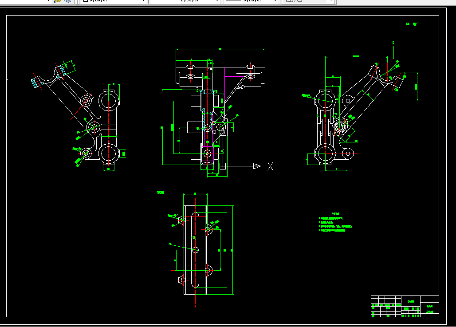This screenshot has height=327, width=456.
Task: Click the UCS X-axis arrowhead
Action: click(x=257, y=166)
